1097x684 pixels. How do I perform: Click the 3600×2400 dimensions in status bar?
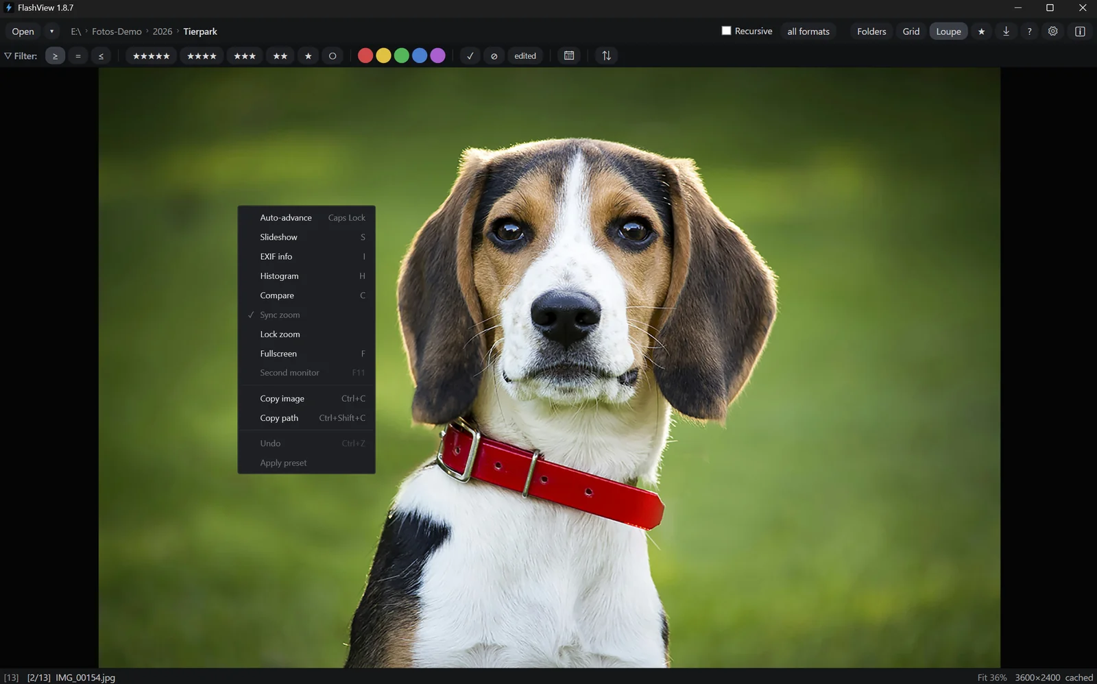tap(1037, 678)
